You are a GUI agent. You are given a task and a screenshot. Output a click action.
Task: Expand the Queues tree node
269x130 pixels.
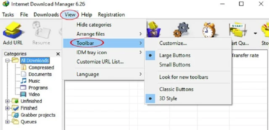[x=7, y=122]
